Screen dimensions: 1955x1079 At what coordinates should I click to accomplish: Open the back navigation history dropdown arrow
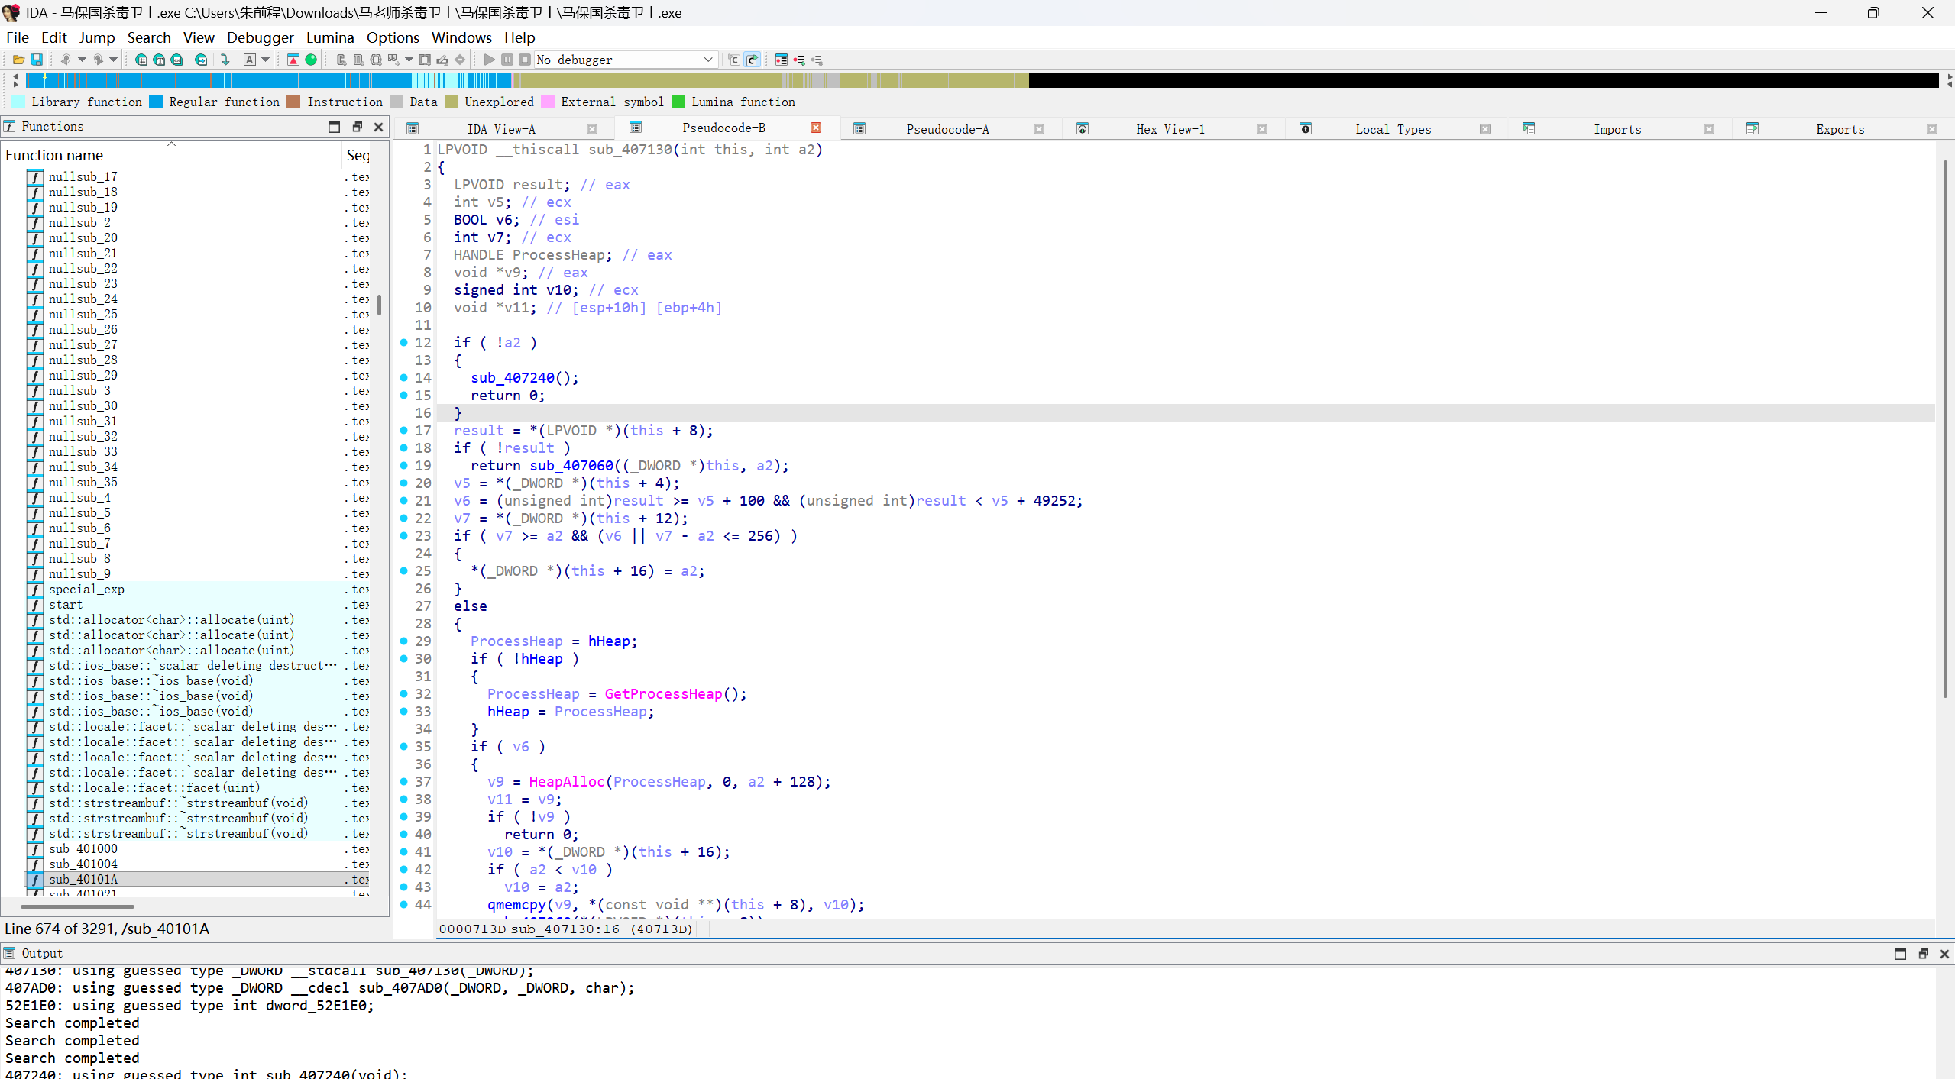[x=82, y=60]
